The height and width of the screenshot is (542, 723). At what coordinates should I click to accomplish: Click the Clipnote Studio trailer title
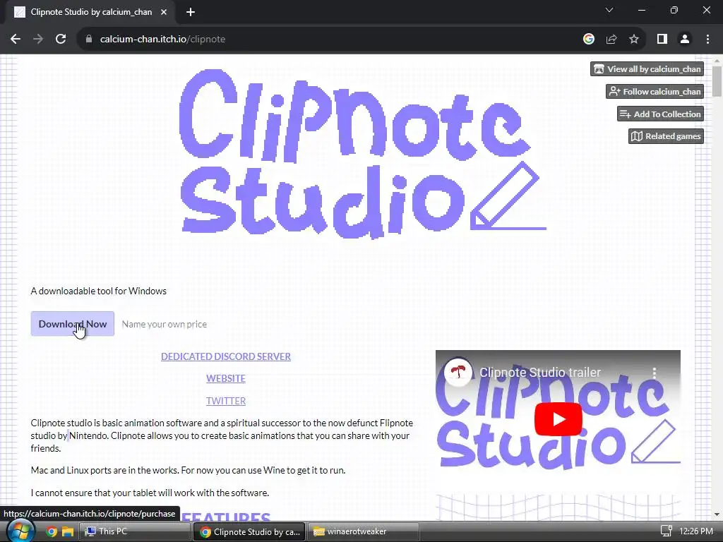click(x=540, y=373)
